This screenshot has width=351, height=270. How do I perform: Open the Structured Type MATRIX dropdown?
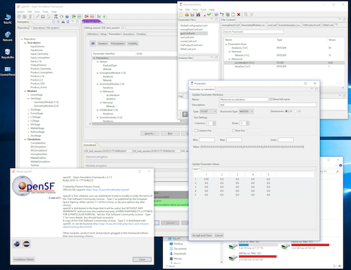(246, 112)
